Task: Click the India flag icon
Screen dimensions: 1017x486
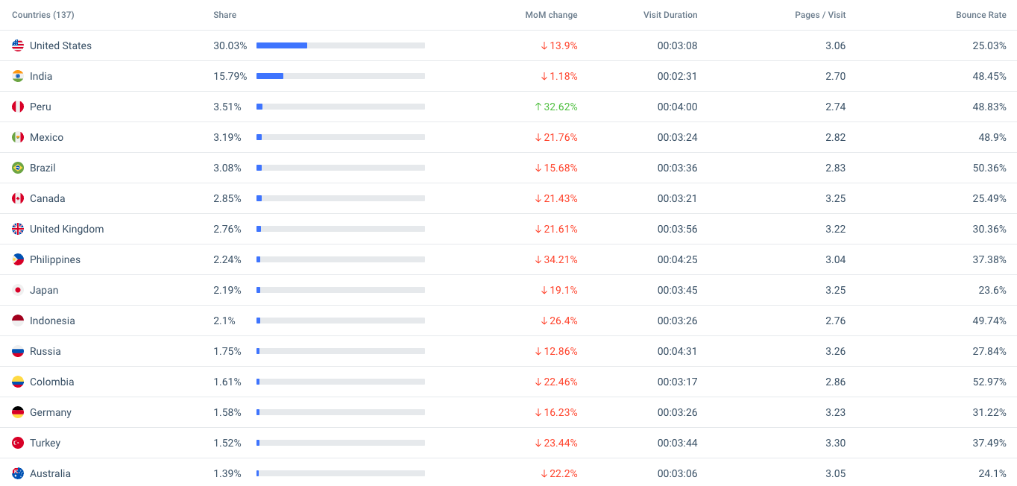Action: coord(18,76)
